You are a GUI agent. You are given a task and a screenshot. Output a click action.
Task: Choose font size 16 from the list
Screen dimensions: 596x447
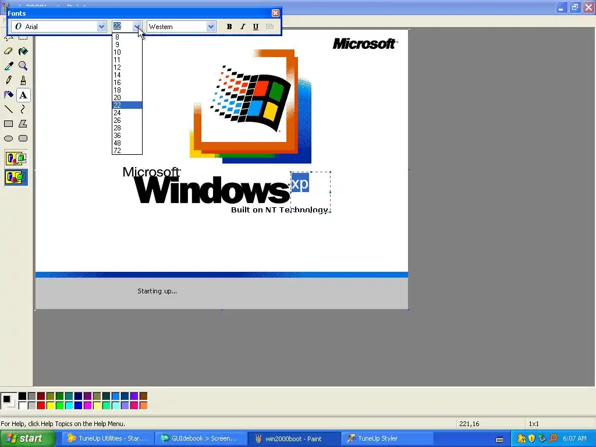pos(127,83)
